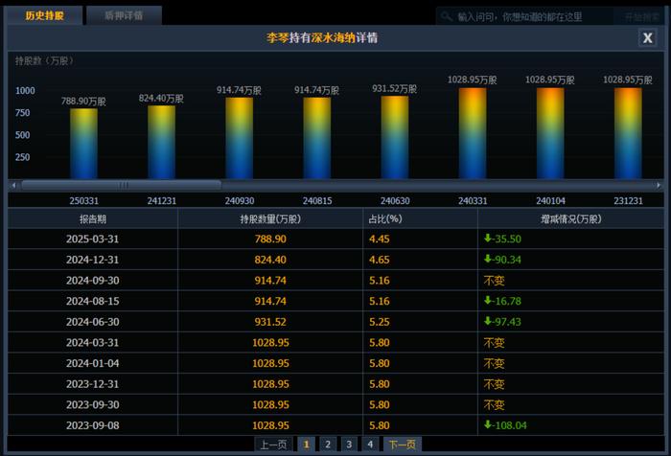Click the chart scrollbar left arrow
This screenshot has height=456, width=671.
coord(13,185)
